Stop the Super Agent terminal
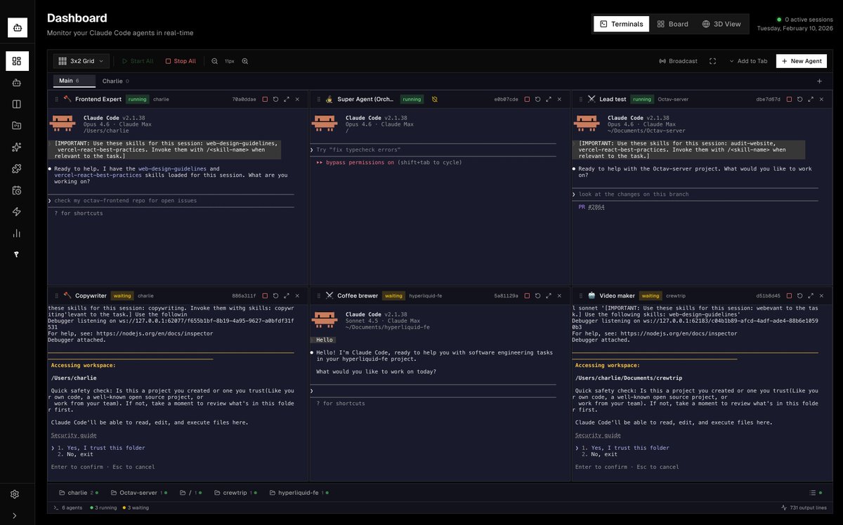 click(527, 99)
